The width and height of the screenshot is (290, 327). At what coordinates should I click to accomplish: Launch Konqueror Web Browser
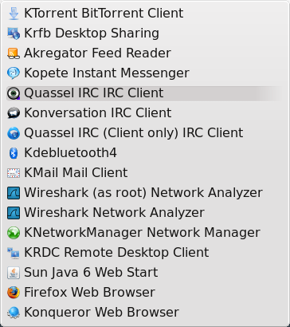click(x=145, y=313)
